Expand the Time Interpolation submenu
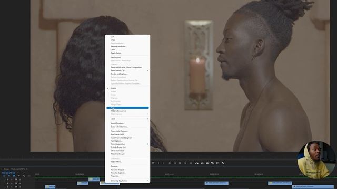 (127, 144)
